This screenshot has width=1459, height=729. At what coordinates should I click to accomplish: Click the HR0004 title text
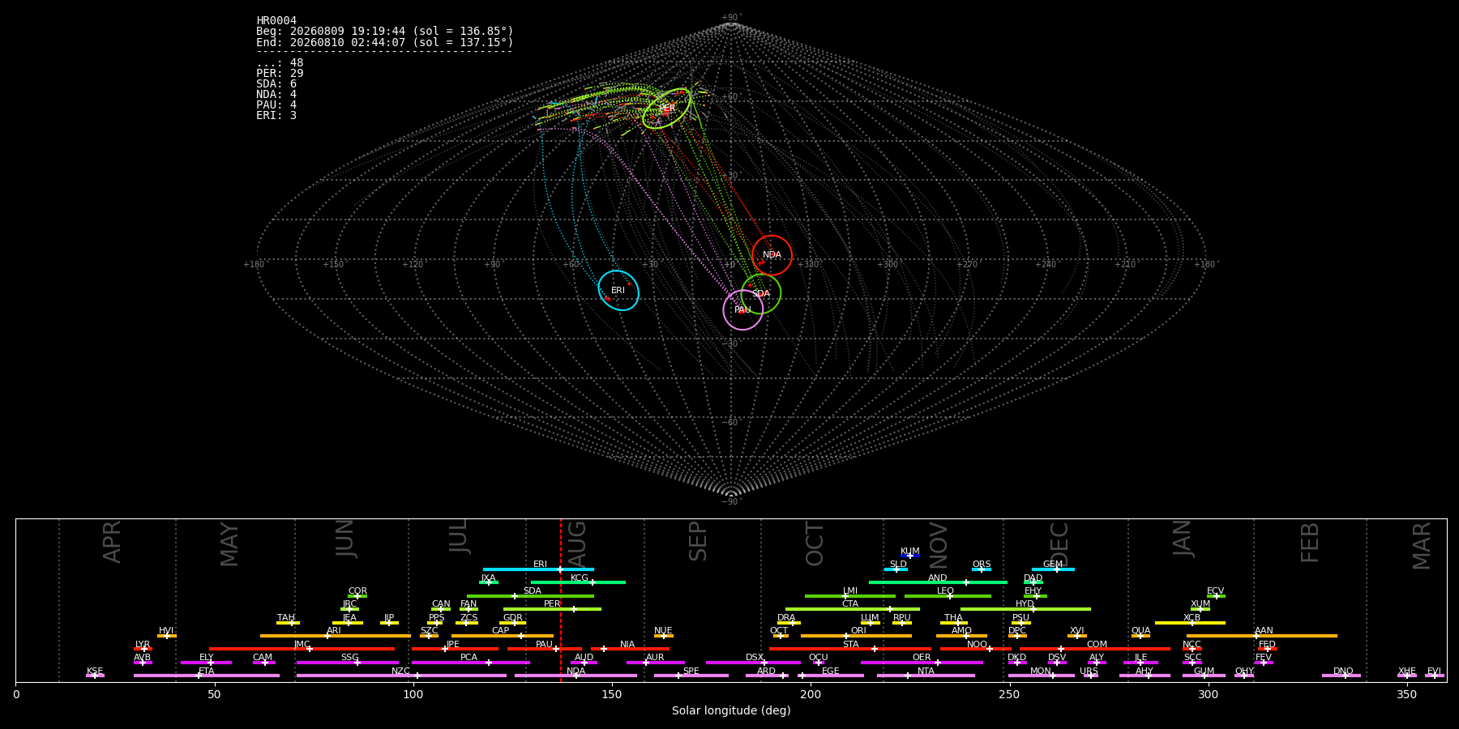point(276,20)
